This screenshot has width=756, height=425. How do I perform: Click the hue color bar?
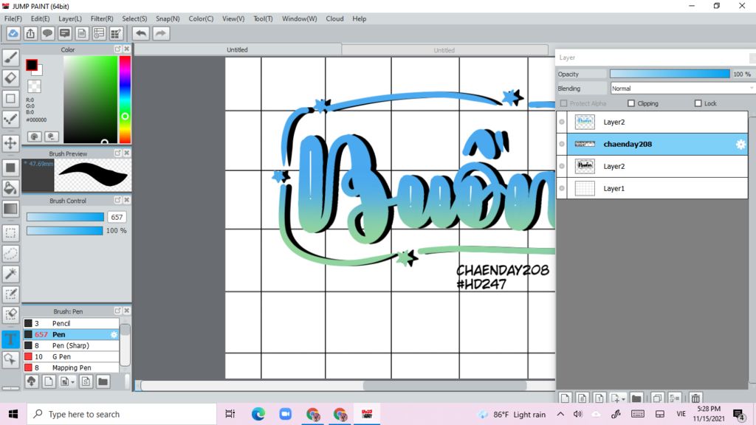[125, 100]
